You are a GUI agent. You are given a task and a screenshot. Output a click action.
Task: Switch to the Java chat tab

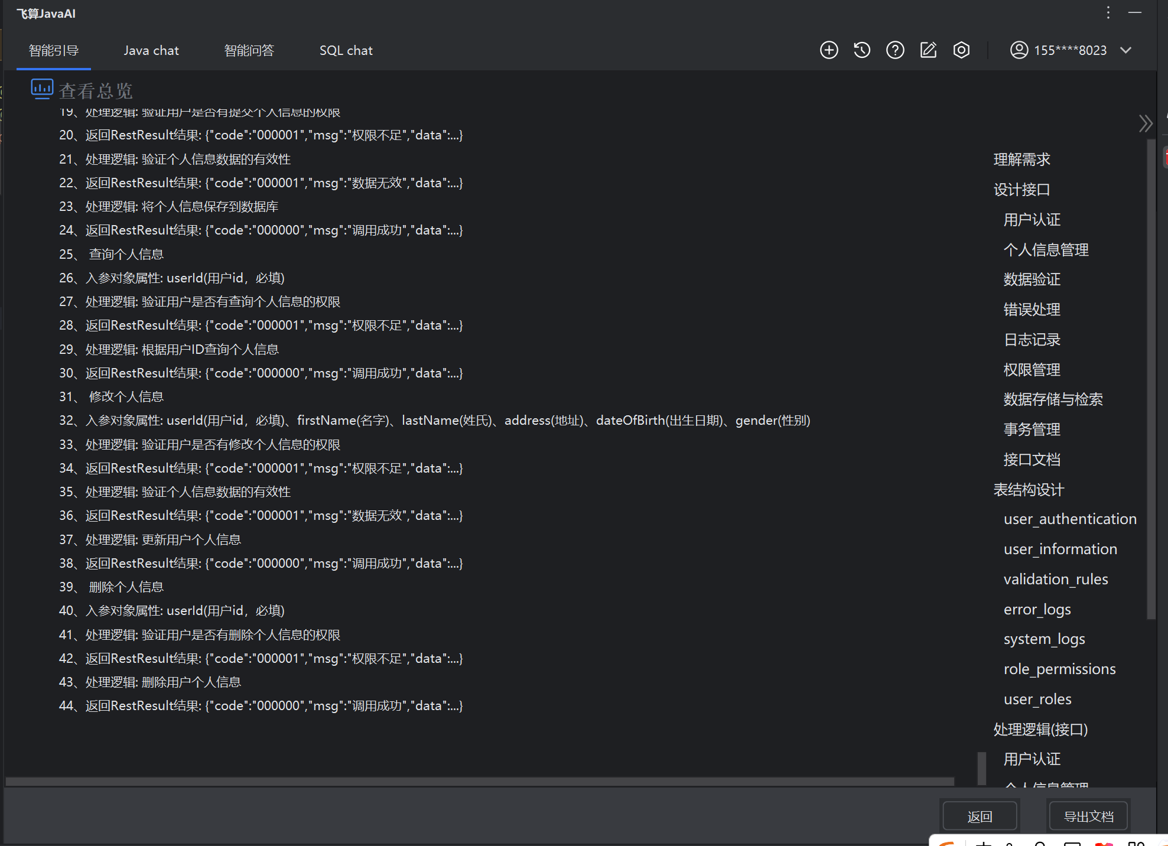pyautogui.click(x=151, y=51)
